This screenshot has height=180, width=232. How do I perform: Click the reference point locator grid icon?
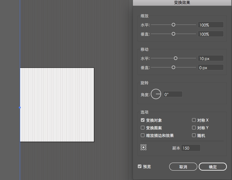click(144, 147)
